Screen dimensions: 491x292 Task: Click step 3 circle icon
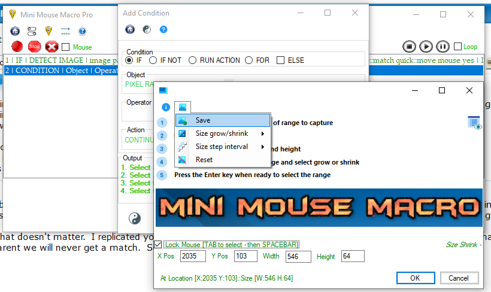pos(162,148)
